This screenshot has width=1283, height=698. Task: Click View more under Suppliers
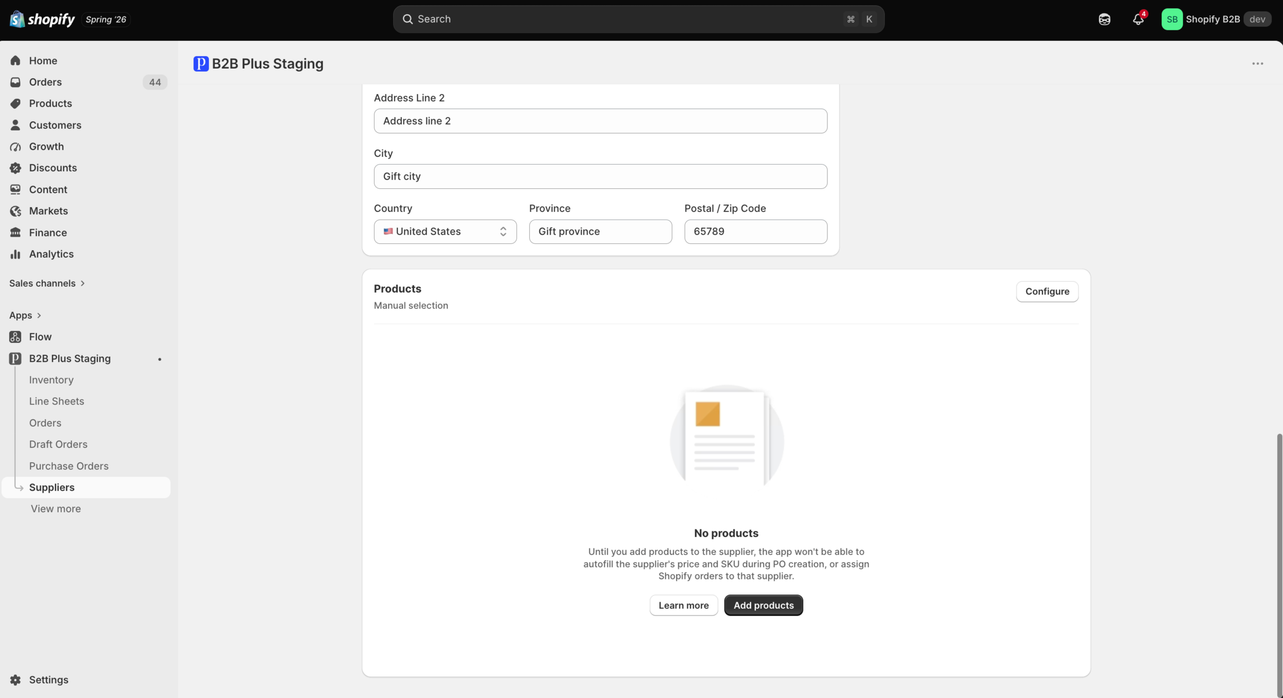55,509
